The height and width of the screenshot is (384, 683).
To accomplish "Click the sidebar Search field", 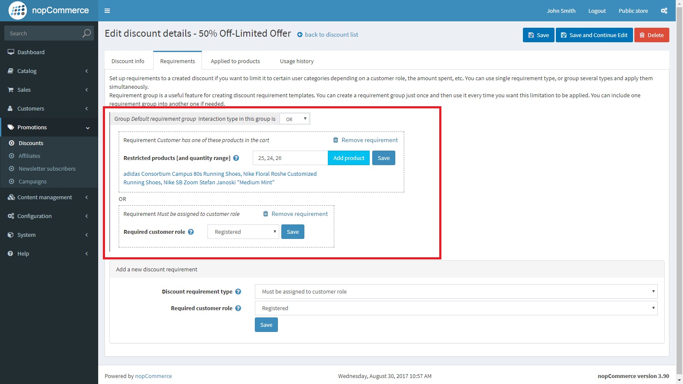I will pos(43,33).
